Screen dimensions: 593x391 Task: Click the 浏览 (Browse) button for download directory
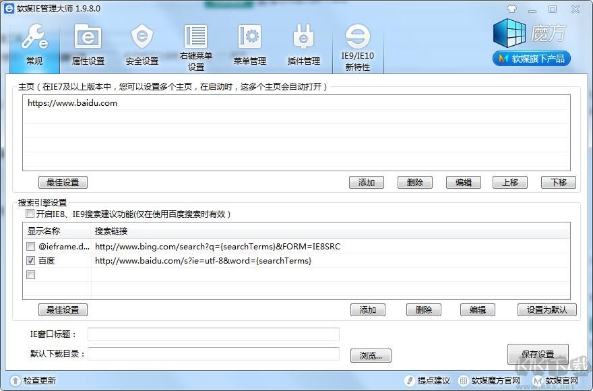tap(371, 355)
